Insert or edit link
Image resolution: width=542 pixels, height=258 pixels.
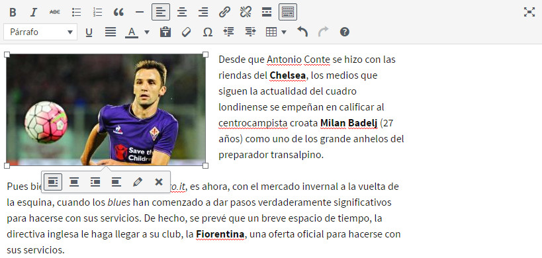pyautogui.click(x=224, y=13)
